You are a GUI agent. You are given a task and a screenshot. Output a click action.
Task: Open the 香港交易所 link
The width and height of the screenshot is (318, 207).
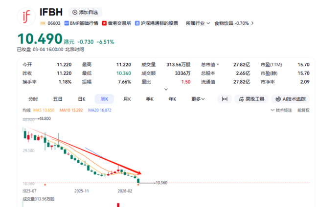pos(119,23)
